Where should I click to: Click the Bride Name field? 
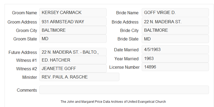coord(175,12)
